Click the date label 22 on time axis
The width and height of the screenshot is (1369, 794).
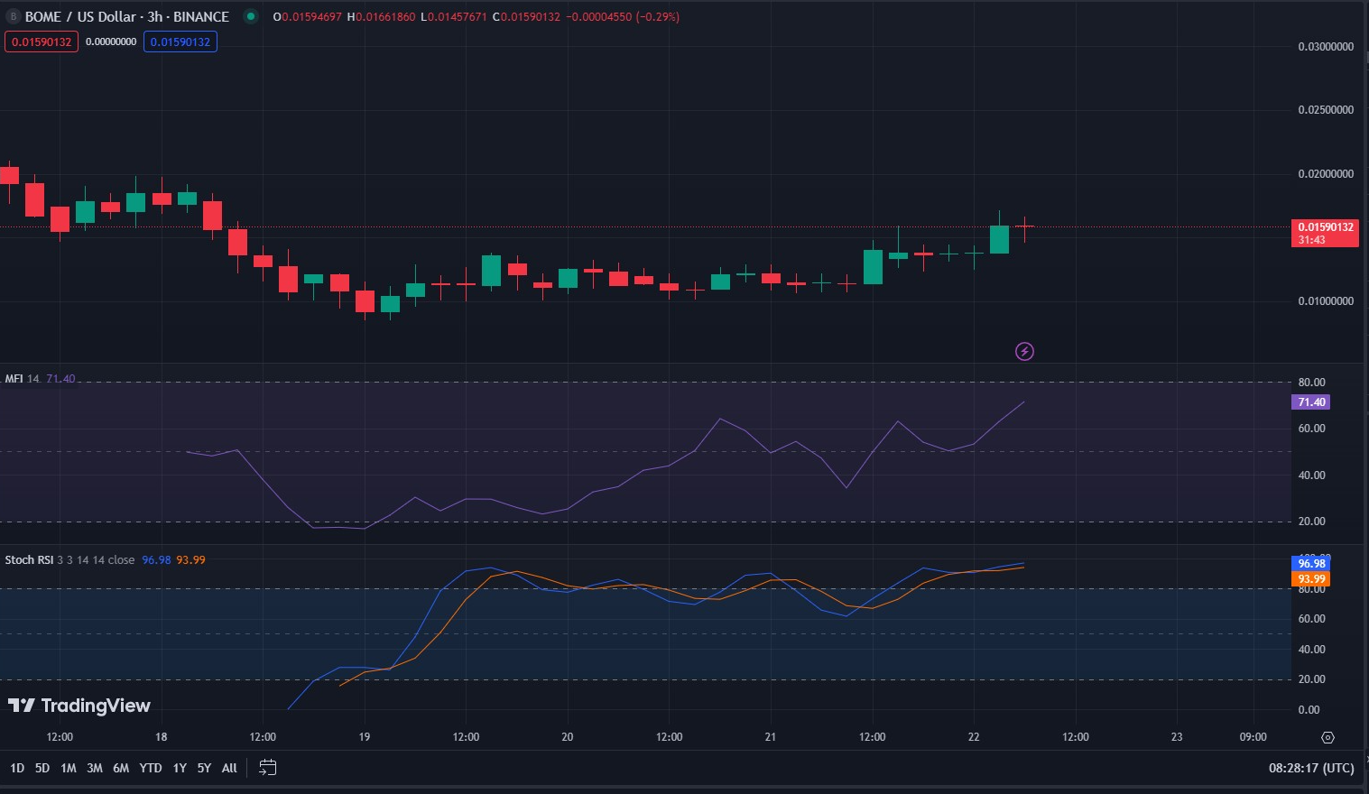tap(974, 737)
